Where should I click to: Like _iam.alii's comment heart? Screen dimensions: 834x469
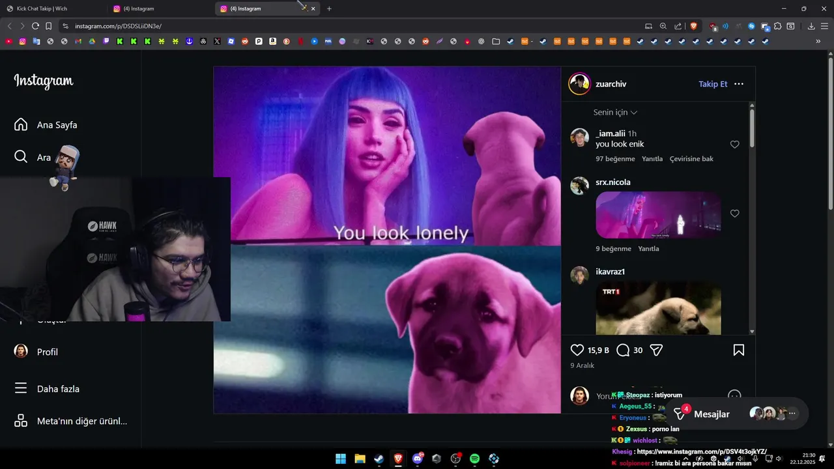tap(735, 145)
